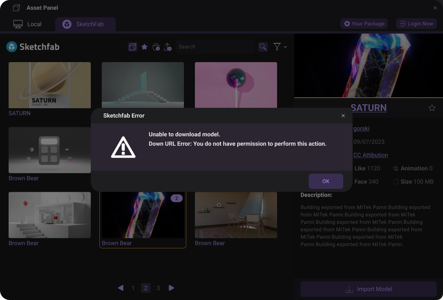443x300 pixels.
Task: Select the SketchFab tab
Action: (x=85, y=24)
